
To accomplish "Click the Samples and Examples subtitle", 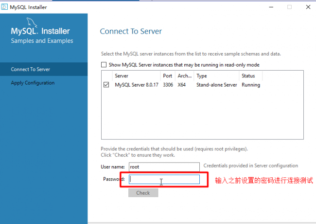I will pyautogui.click(x=42, y=41).
